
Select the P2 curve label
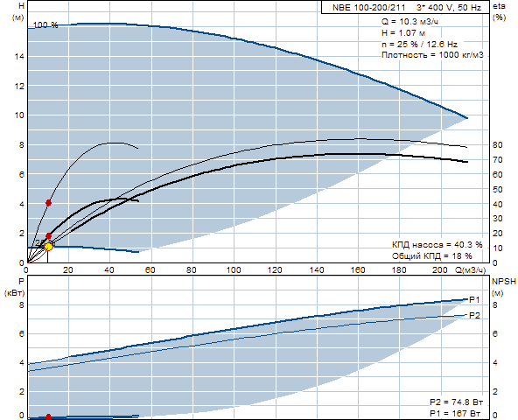pos(475,315)
